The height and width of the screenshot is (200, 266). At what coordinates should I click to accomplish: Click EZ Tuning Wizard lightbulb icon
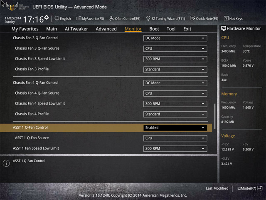[x=148, y=18]
